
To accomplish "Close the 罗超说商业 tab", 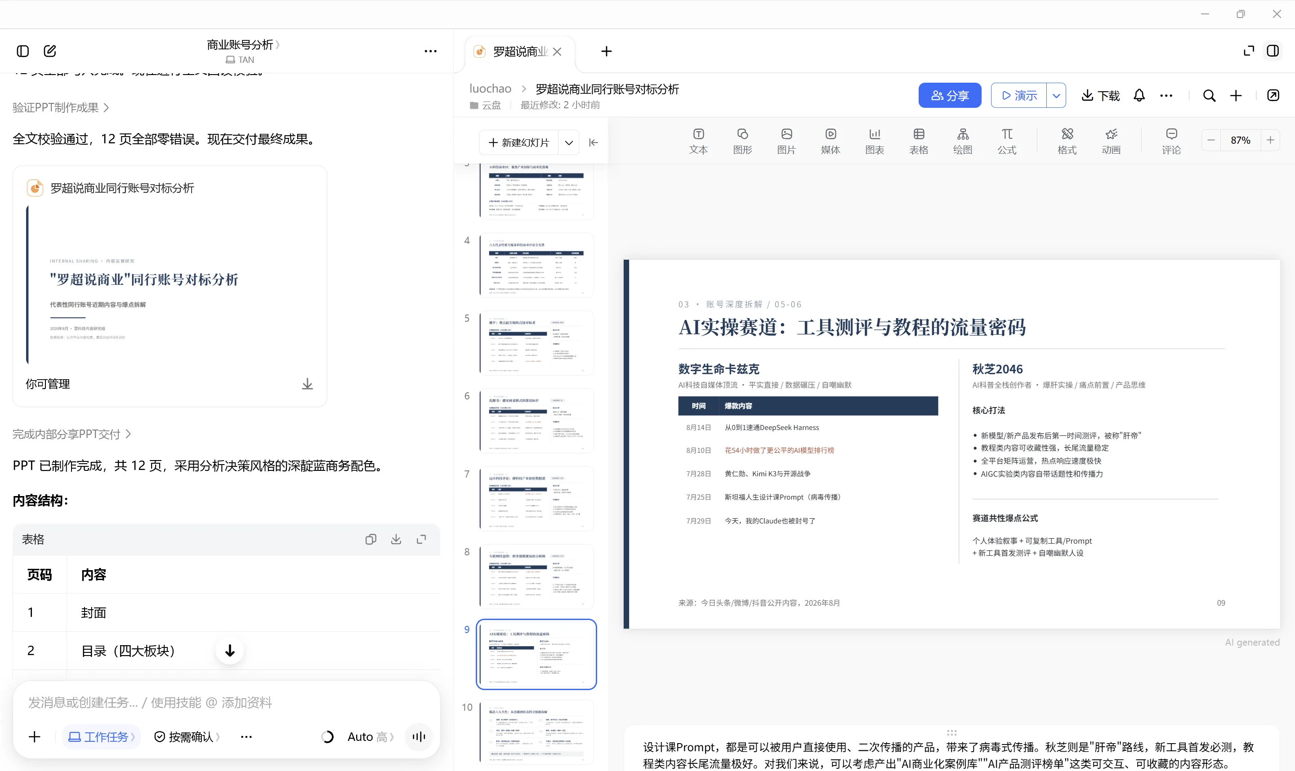I will coord(557,51).
